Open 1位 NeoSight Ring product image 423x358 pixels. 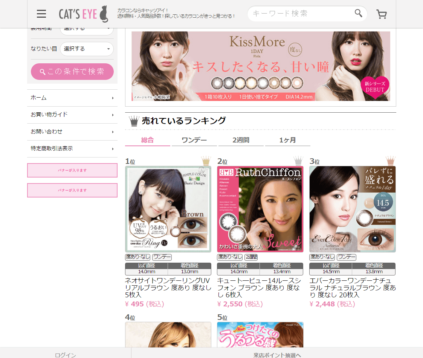pyautogui.click(x=168, y=209)
